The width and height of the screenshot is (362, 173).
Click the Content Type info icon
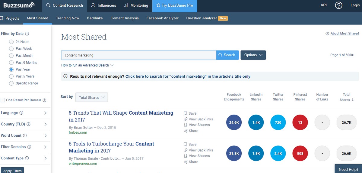pyautogui.click(x=27, y=158)
